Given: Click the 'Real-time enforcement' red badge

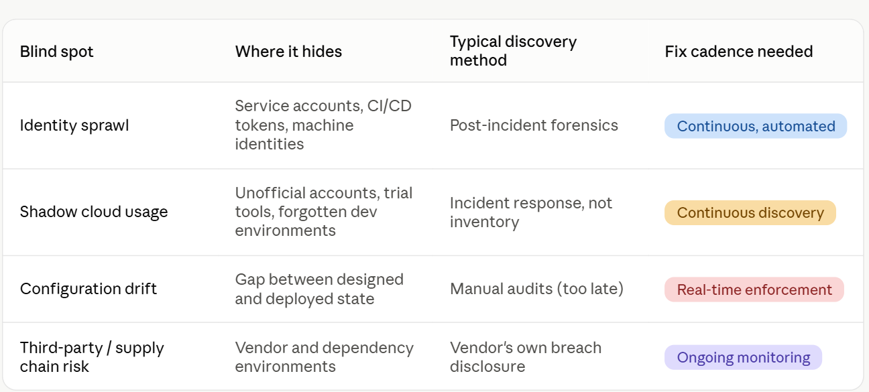Looking at the screenshot, I should point(754,289).
